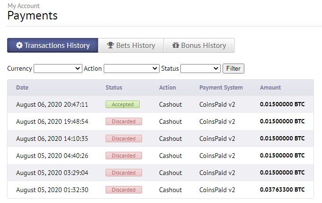This screenshot has width=322, height=203.
Task: Click the Discarded badge for 01:32:30 transaction
Action: coord(124,190)
